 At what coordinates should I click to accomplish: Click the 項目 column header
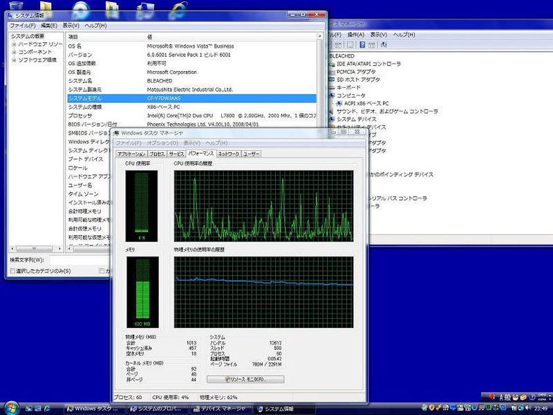105,37
